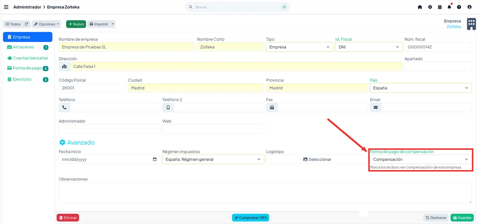Image resolution: width=479 pixels, height=224 pixels.
Task: Click the Guardar button
Action: [x=462, y=218]
